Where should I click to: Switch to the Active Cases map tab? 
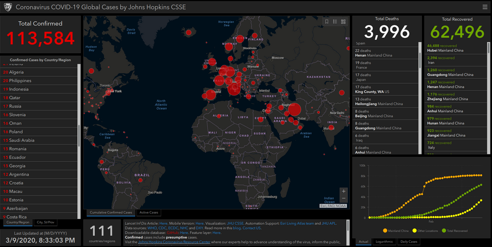point(149,213)
